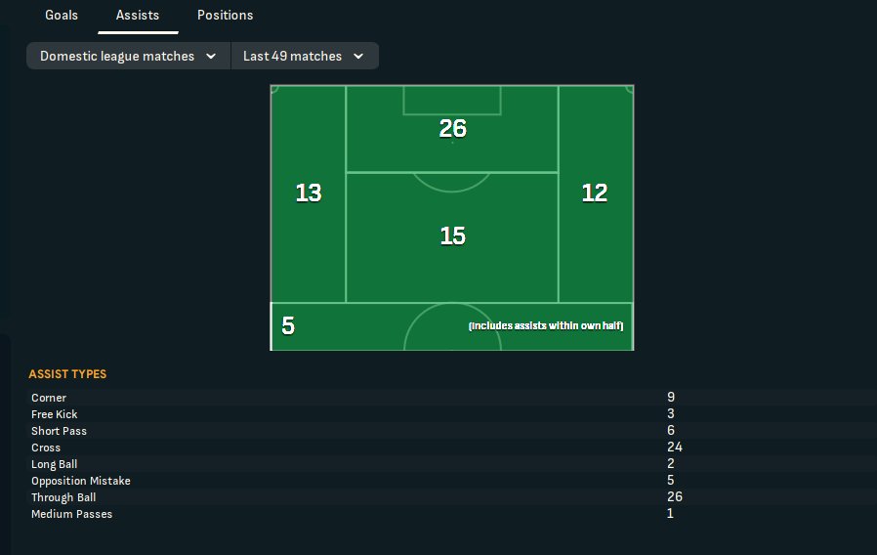
Task: Open the Last 49 matches dropdown
Action: [x=304, y=56]
